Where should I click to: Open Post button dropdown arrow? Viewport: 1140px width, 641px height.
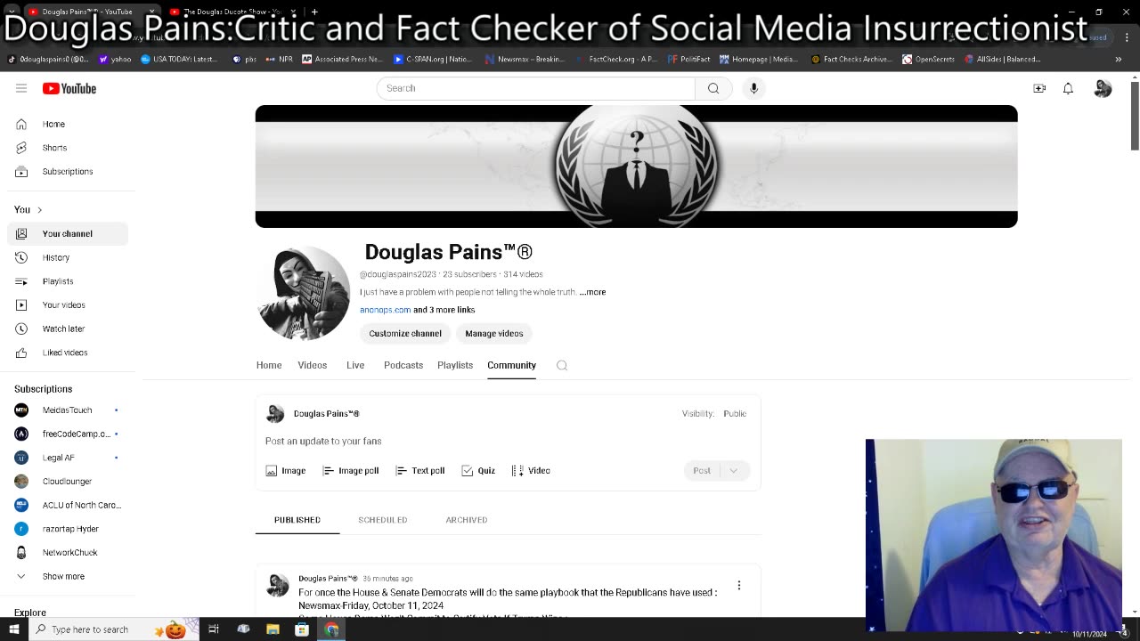point(734,470)
